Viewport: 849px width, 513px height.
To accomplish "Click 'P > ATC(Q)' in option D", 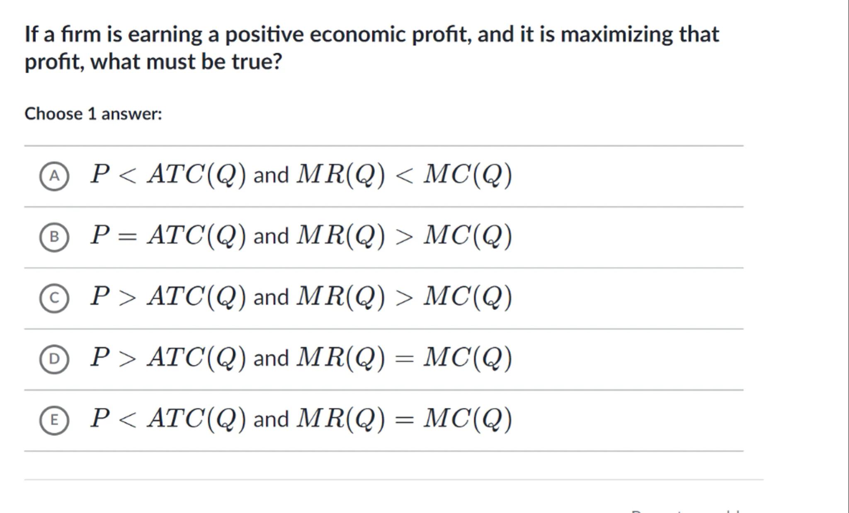I will [168, 357].
